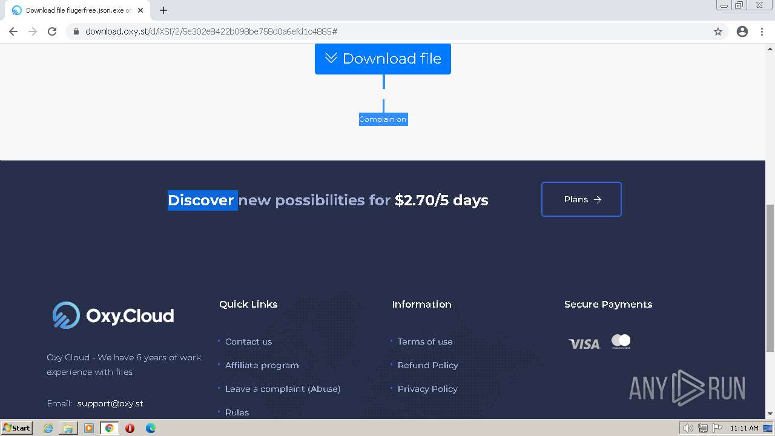Open the Opera taskbar icon
The image size is (775, 436).
tap(130, 428)
